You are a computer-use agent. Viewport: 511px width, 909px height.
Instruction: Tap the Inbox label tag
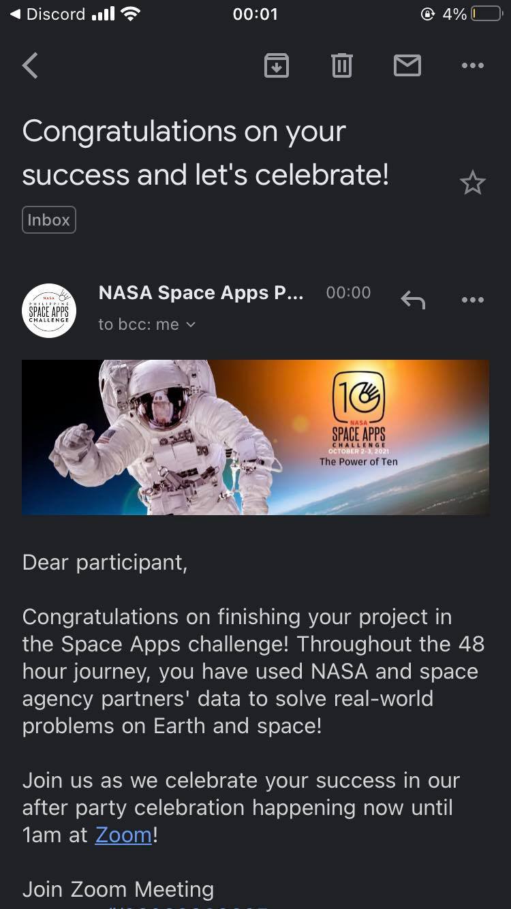click(x=49, y=220)
